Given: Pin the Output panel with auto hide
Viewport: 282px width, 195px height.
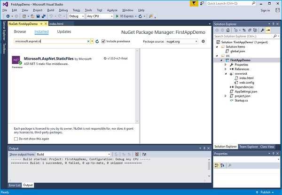Looking at the screenshot, I should tap(204, 148).
